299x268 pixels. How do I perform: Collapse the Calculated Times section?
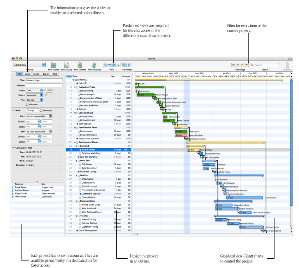point(14,148)
